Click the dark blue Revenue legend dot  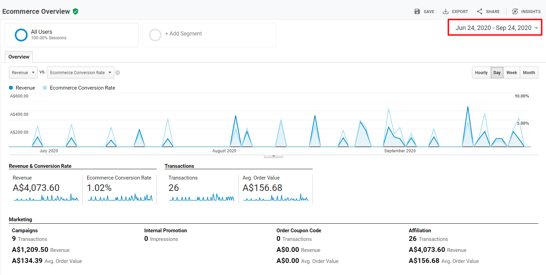(x=11, y=88)
